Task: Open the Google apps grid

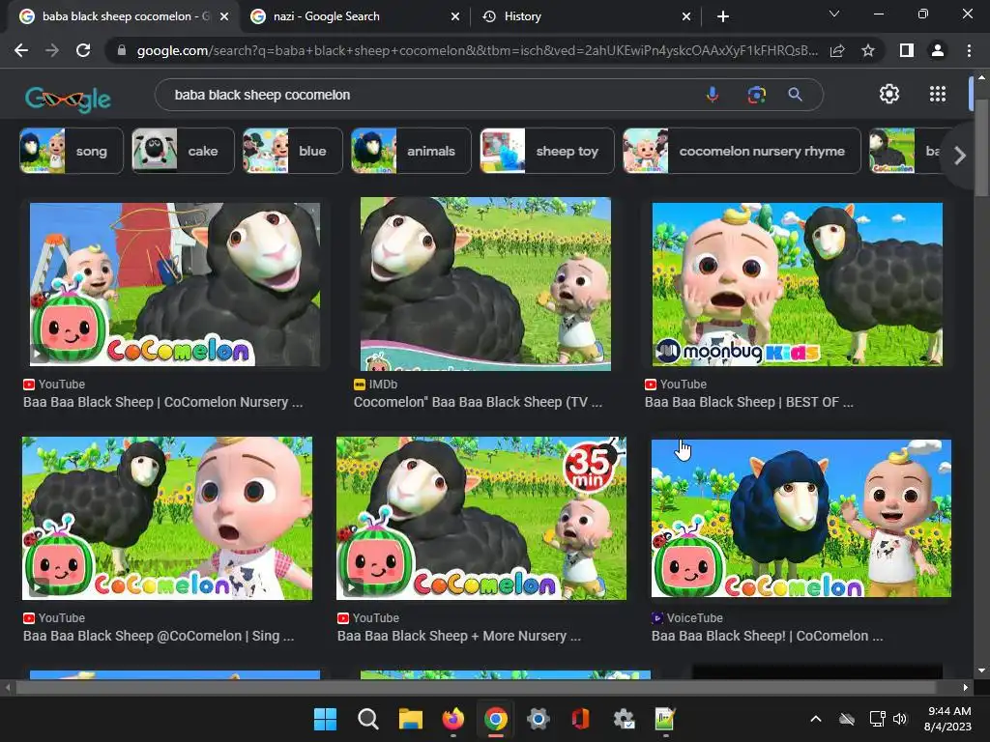Action: tap(938, 94)
